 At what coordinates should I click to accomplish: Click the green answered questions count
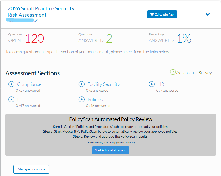109,39
